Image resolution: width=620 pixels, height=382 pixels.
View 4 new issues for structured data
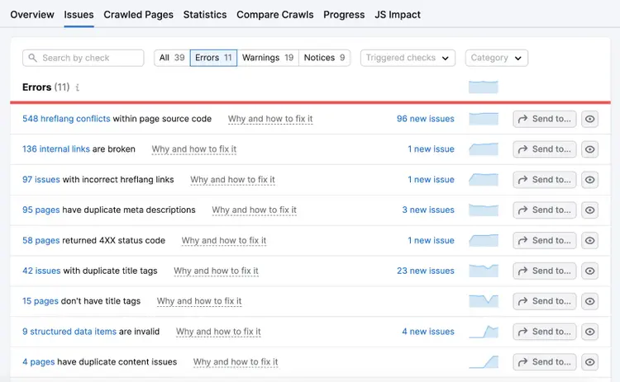click(428, 332)
